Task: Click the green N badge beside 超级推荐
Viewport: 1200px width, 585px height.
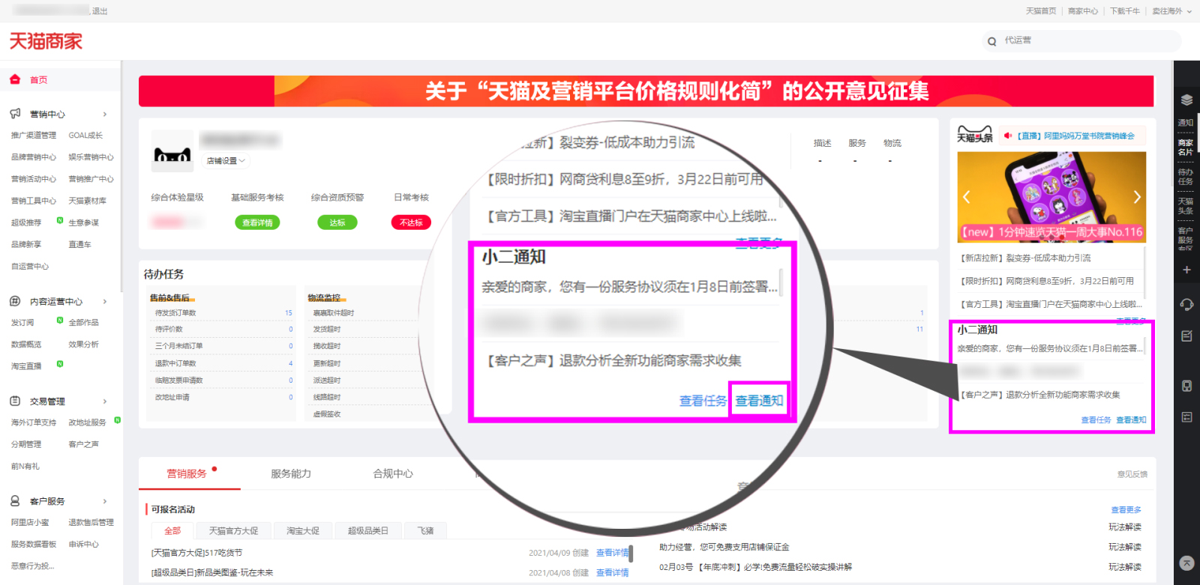Action: (60, 220)
